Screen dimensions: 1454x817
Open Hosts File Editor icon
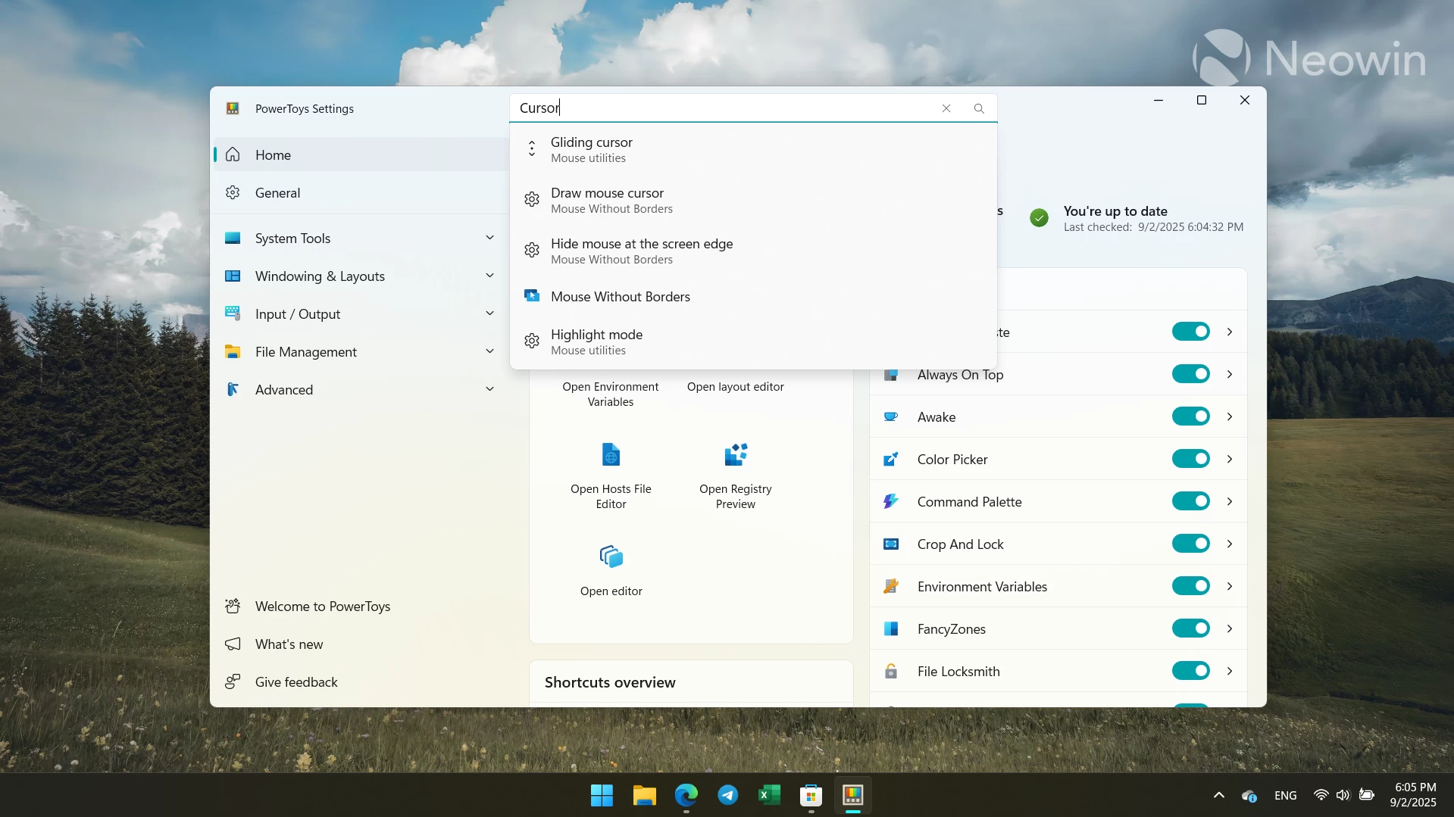(611, 455)
